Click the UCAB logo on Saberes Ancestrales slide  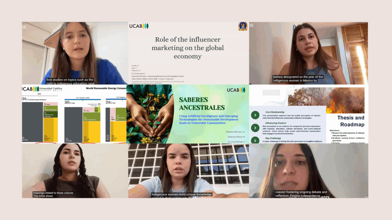click(x=236, y=90)
